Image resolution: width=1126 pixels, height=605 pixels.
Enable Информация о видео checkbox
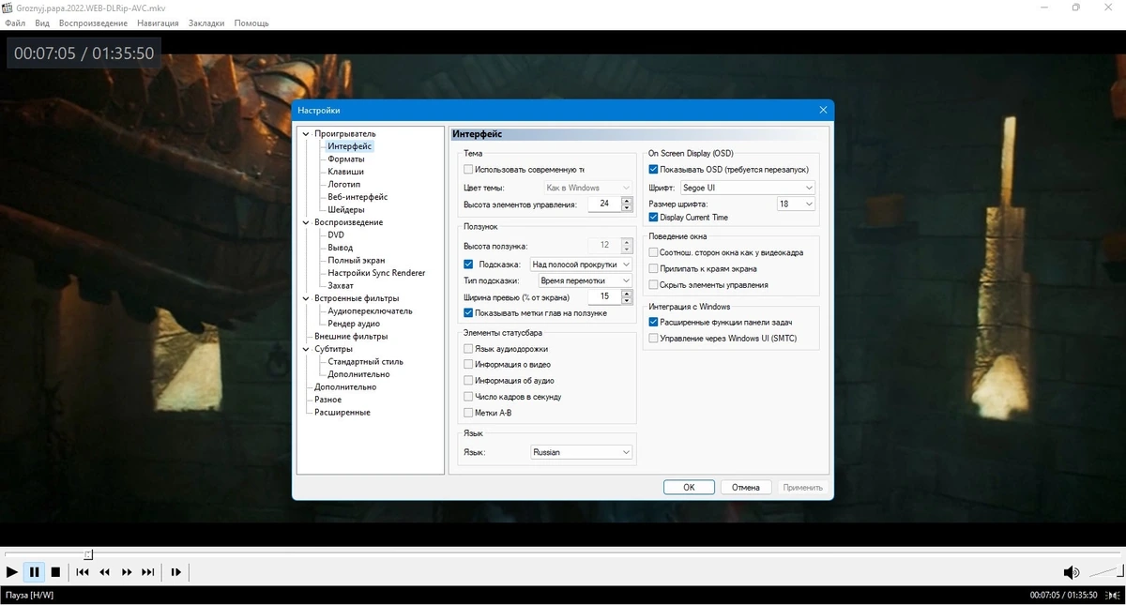[x=468, y=365]
